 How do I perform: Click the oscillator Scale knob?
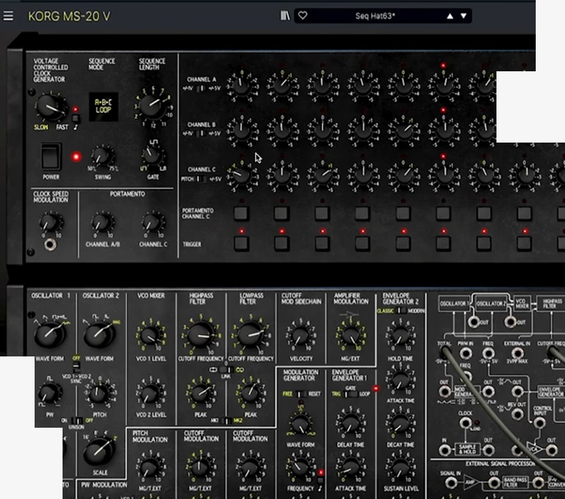tap(98, 452)
